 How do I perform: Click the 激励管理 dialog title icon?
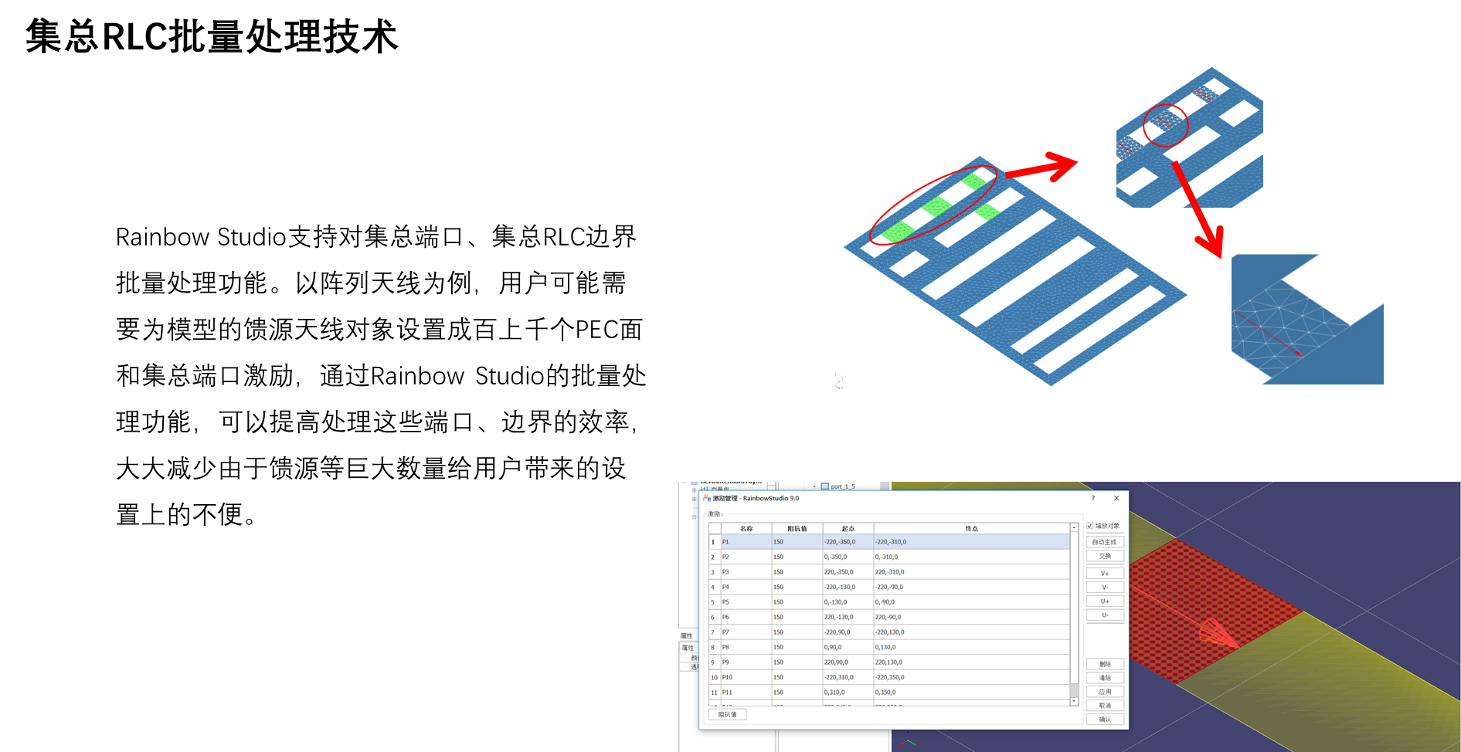(x=706, y=498)
